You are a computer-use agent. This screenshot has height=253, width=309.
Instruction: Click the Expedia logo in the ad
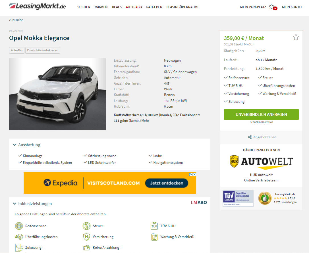(61, 183)
